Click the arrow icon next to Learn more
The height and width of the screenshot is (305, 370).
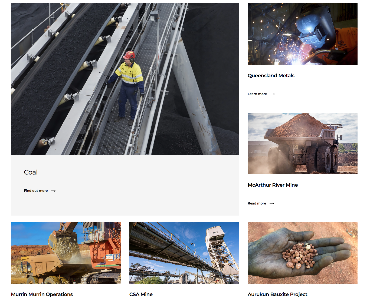point(273,94)
